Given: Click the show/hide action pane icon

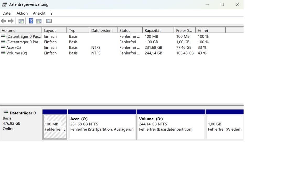Looking at the screenshot, I should (39, 21).
